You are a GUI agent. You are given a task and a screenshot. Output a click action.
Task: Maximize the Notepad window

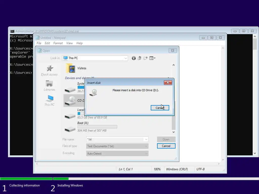click(x=212, y=38)
